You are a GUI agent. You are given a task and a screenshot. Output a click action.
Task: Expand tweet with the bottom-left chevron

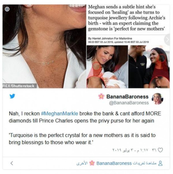pos(12,163)
